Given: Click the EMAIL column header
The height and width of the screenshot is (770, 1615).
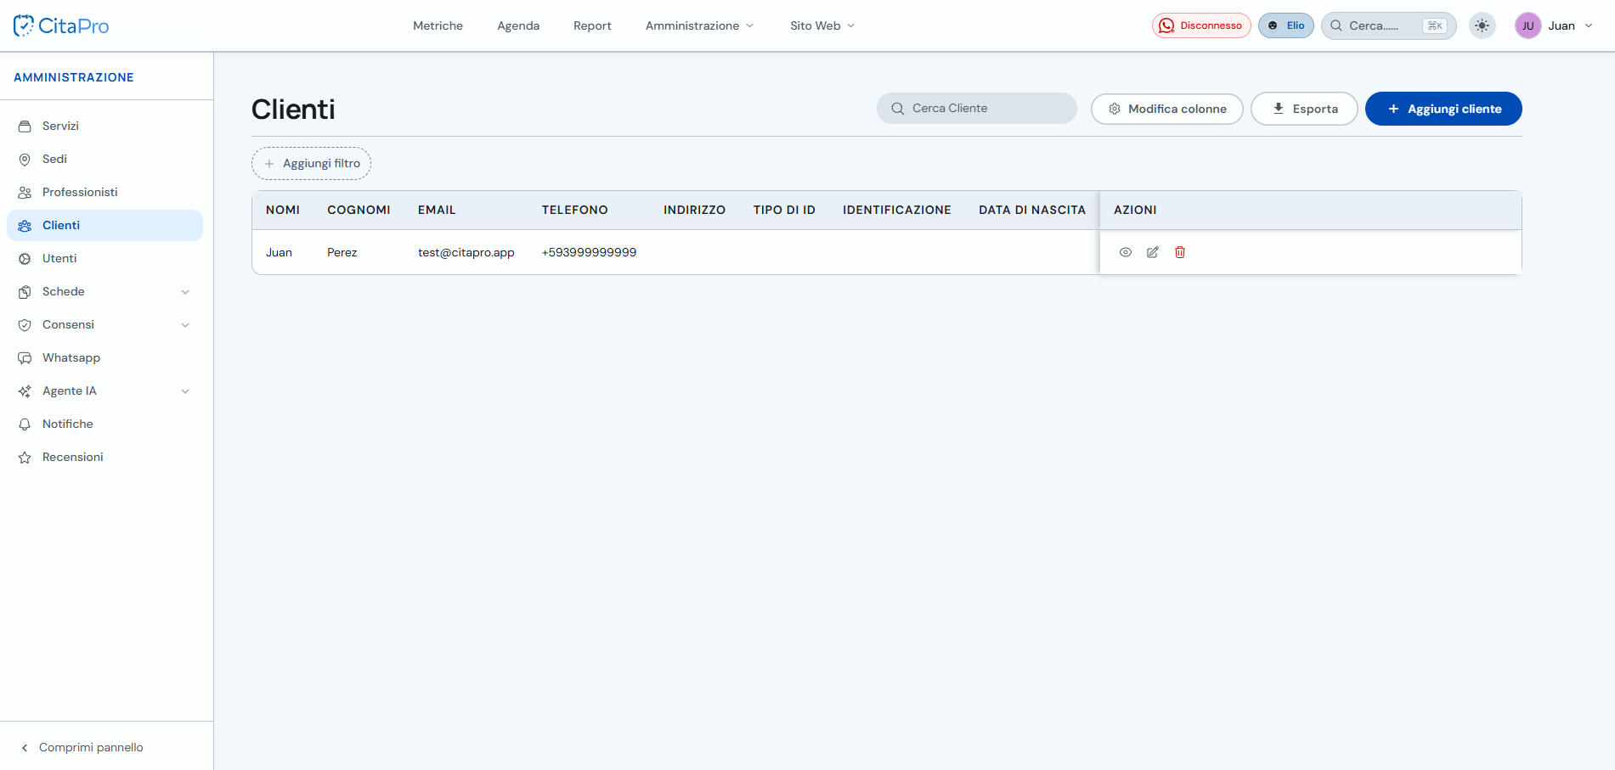Looking at the screenshot, I should (437, 210).
